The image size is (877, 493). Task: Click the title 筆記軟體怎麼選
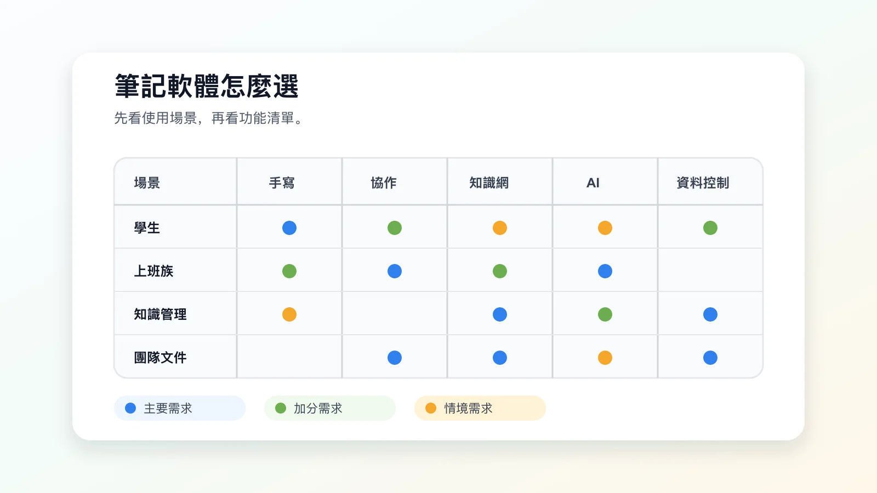point(207,87)
